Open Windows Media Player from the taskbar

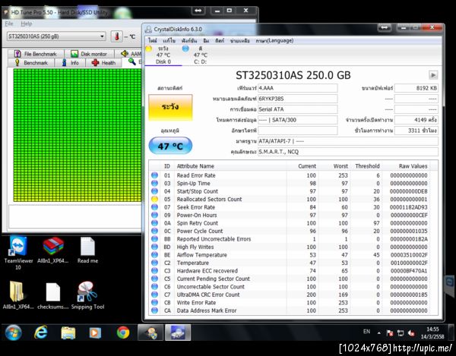pos(95,332)
